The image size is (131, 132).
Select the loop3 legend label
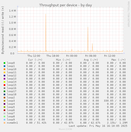11,101
